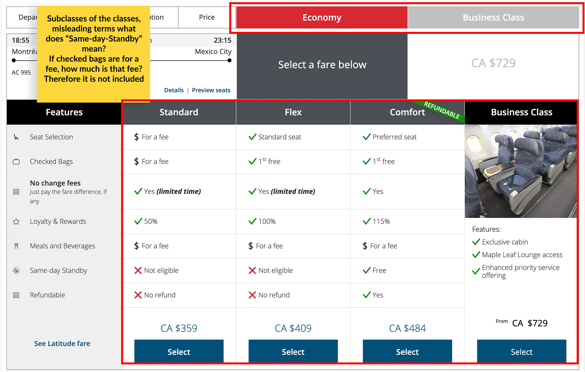Switch to the Economy fare tab
The width and height of the screenshot is (585, 372).
pos(322,18)
